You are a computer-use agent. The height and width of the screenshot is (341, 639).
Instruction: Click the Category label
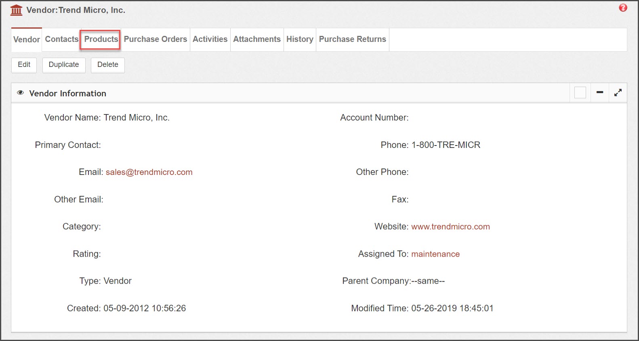(82, 227)
